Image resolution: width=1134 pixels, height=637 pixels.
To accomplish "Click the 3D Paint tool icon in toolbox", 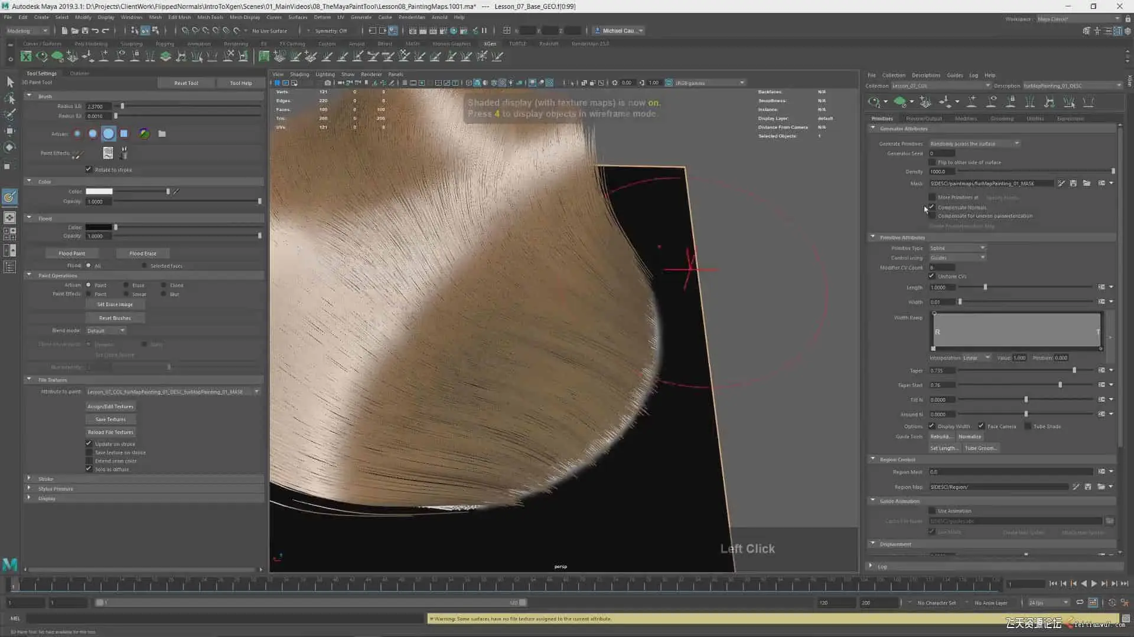I will click(9, 197).
